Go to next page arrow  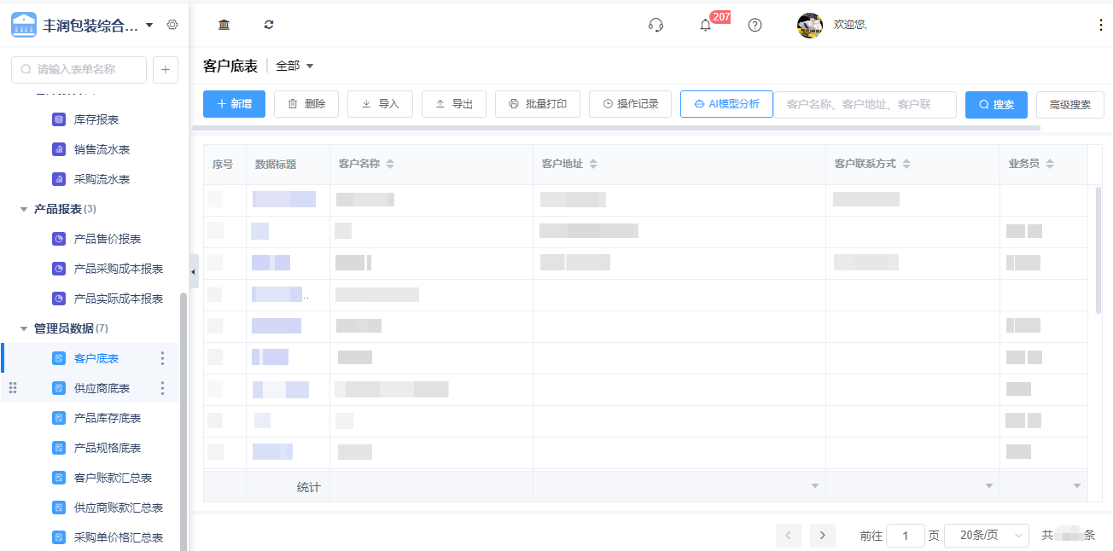823,536
